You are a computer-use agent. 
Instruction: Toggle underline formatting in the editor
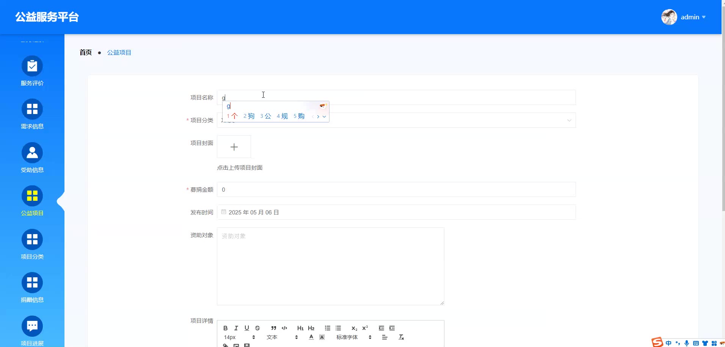[247, 328]
